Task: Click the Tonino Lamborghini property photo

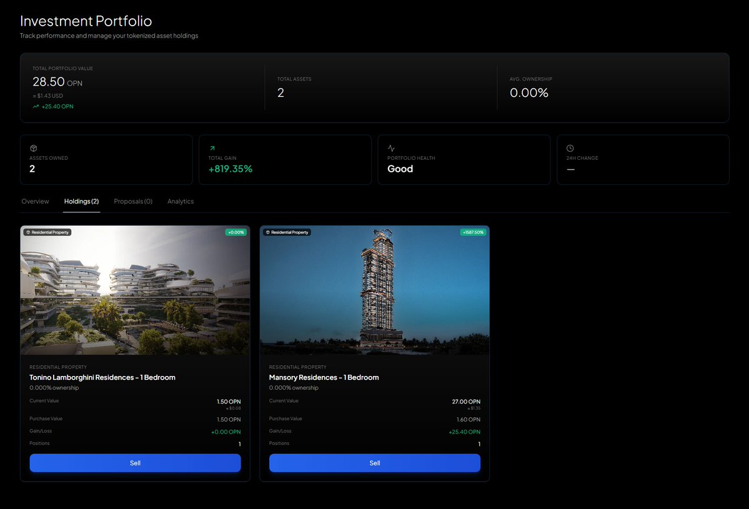Action: (x=135, y=290)
